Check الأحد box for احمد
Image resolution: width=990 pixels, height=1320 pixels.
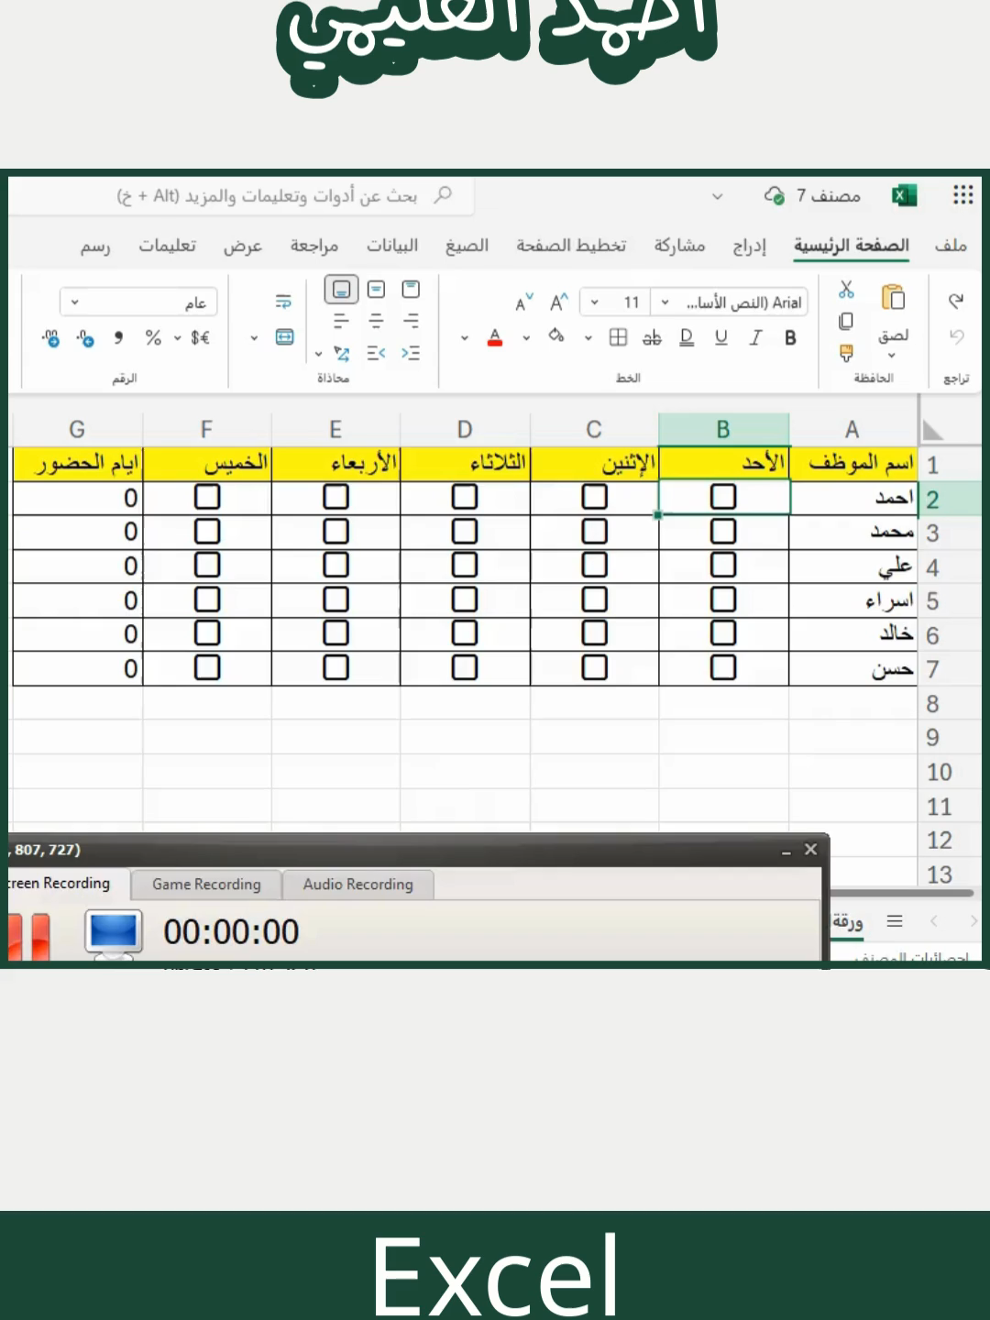click(x=723, y=497)
